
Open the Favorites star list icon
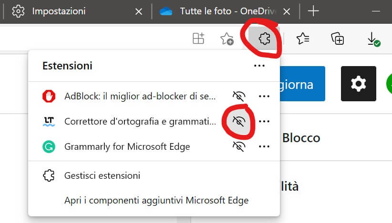303,39
